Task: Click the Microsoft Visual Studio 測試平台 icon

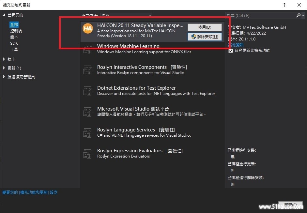Action: point(88,112)
